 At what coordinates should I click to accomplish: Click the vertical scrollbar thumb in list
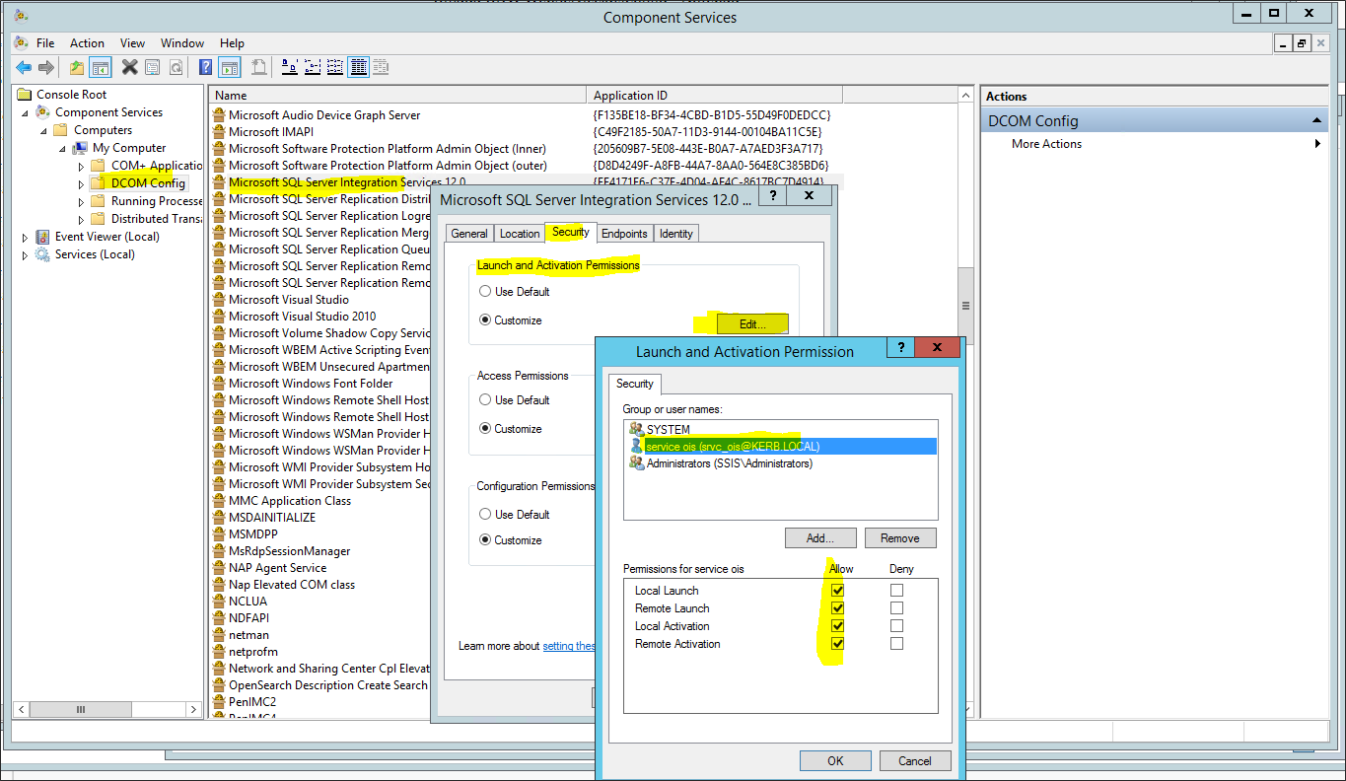click(965, 306)
